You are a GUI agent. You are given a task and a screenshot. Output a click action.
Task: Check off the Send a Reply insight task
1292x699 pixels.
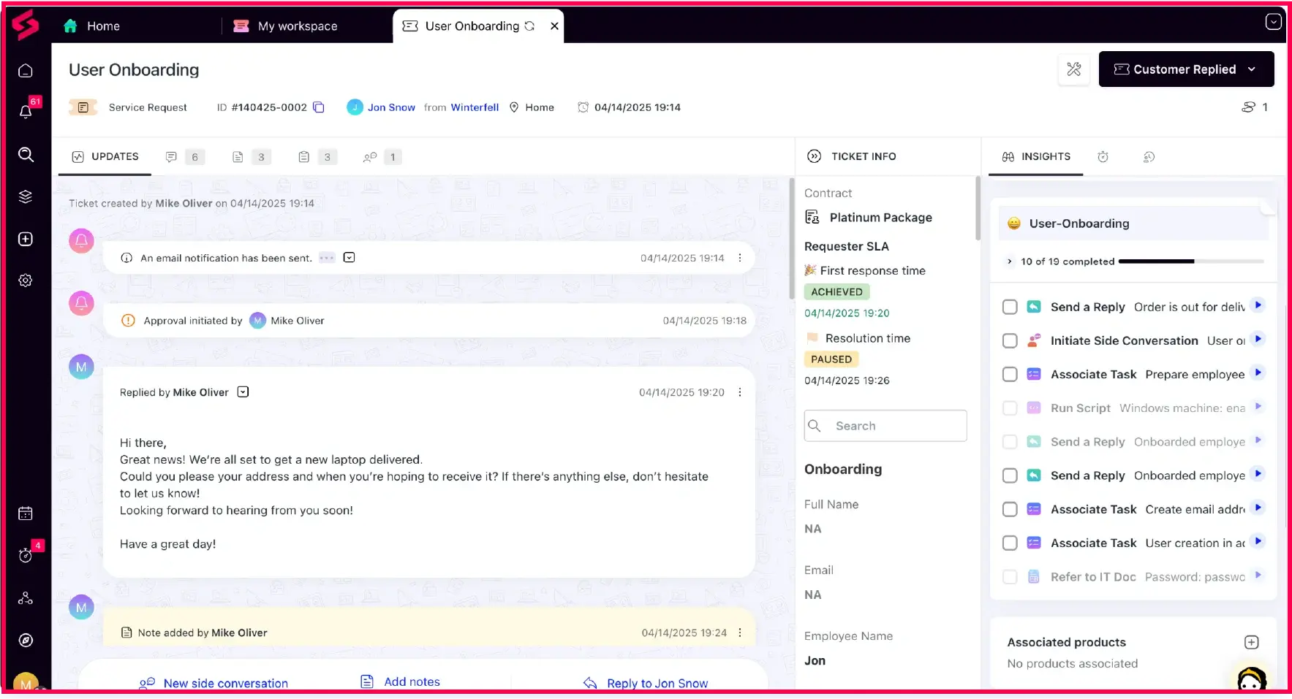[1010, 307]
